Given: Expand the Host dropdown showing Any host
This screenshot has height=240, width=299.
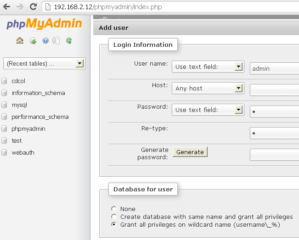Looking at the screenshot, I should [x=208, y=88].
